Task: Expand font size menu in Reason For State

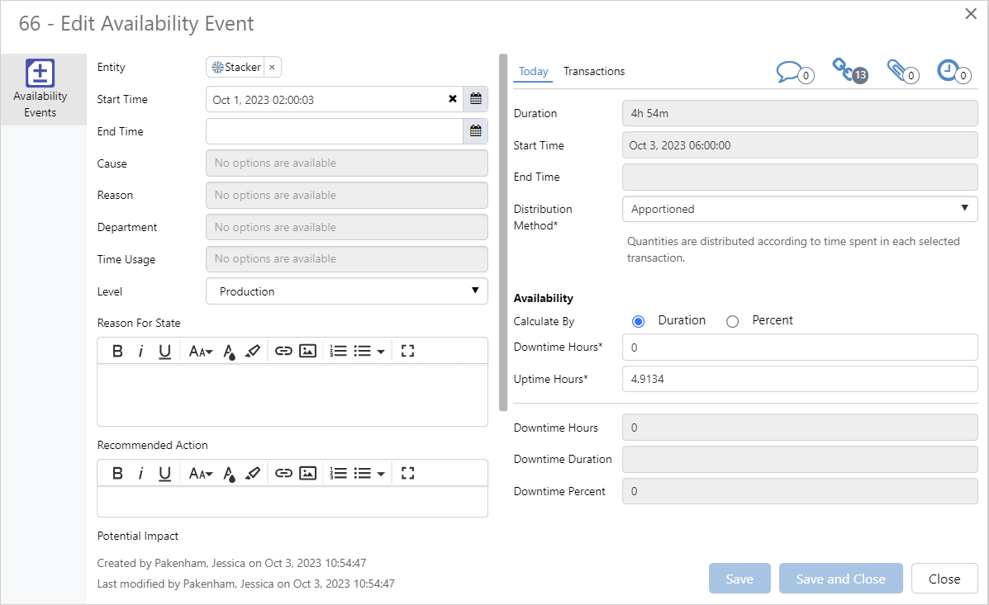Action: [201, 351]
